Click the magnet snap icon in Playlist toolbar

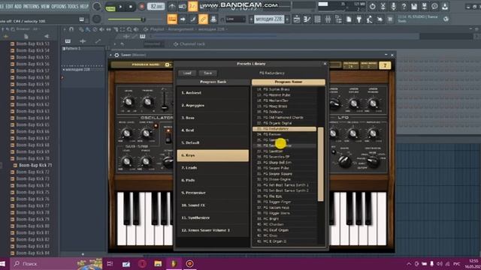pos(71,29)
